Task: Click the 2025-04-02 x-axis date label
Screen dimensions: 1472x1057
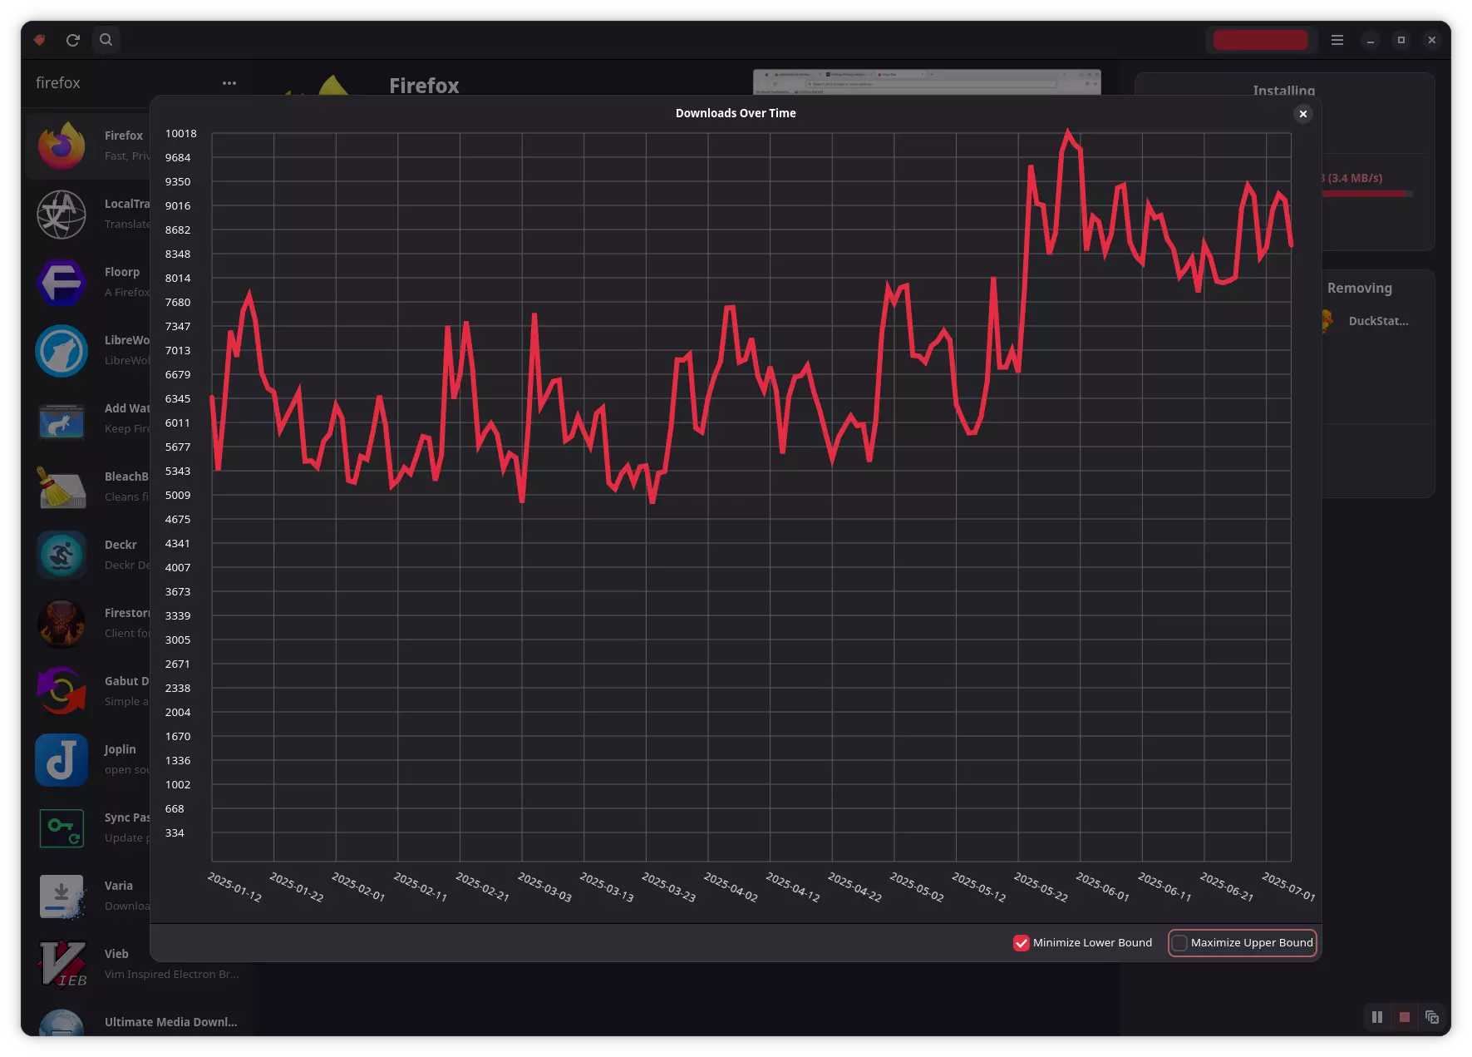Action: (731, 887)
